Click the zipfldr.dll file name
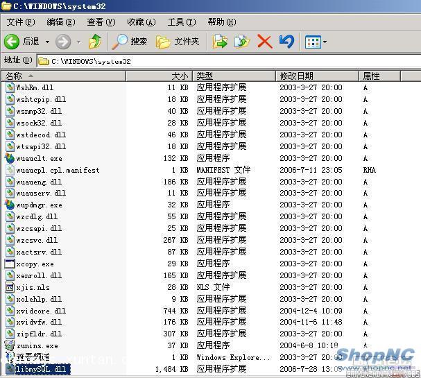Viewport: 421px width, 378px height. coord(39,334)
